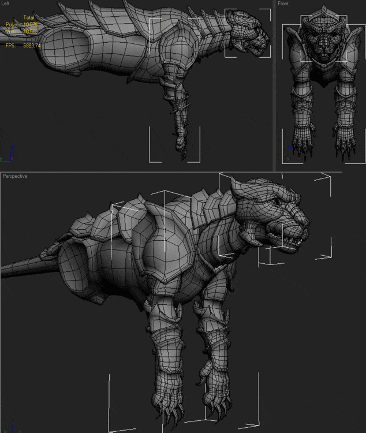This screenshot has height=433, width=366.
Task: Open the Front viewport label menu
Action: click(x=283, y=4)
